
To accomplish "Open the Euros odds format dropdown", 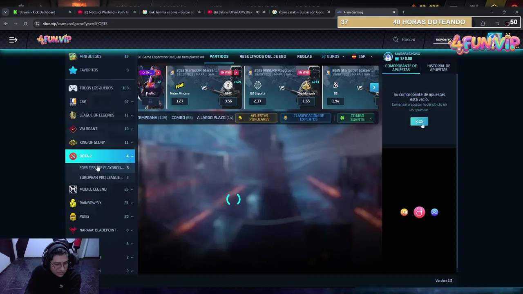I will pyautogui.click(x=333, y=56).
